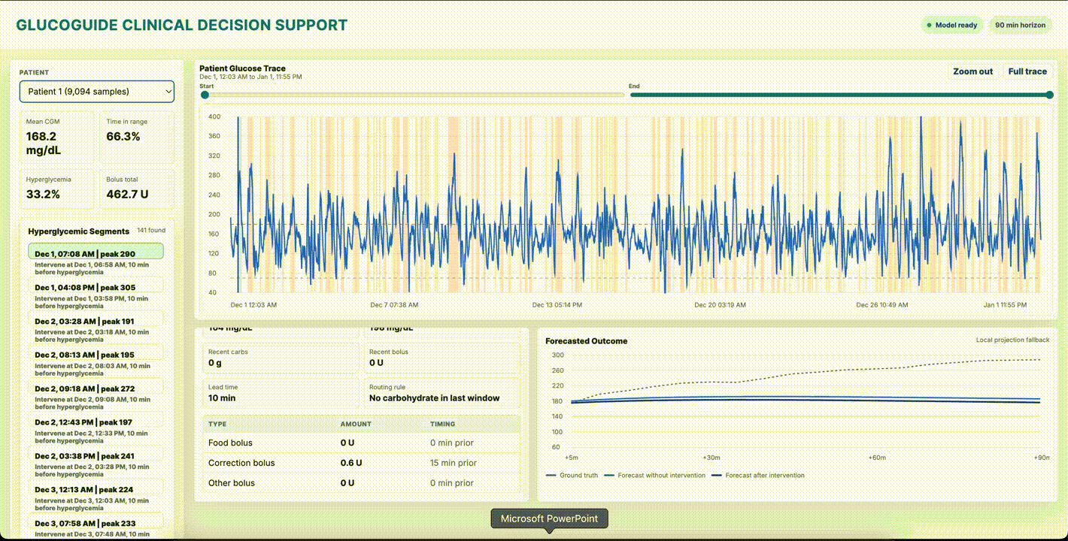
Task: Click the Time in range 66.3% card
Action: coord(137,137)
